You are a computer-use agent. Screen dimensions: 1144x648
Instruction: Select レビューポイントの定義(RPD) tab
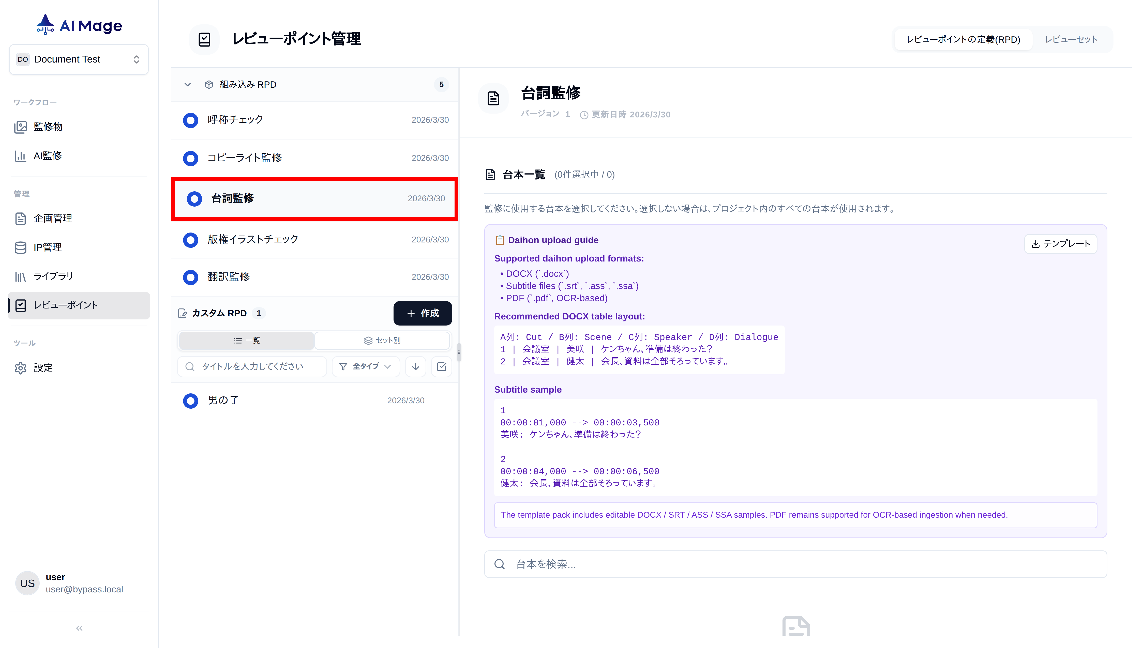[963, 40]
